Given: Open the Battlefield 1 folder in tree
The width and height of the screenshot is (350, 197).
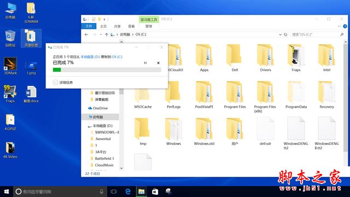Looking at the screenshot, I should 102,159.
